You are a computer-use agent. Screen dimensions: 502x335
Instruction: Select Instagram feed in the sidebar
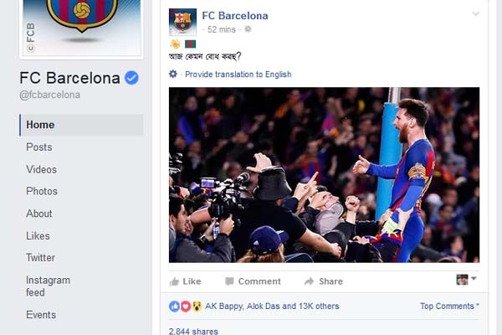(x=48, y=286)
